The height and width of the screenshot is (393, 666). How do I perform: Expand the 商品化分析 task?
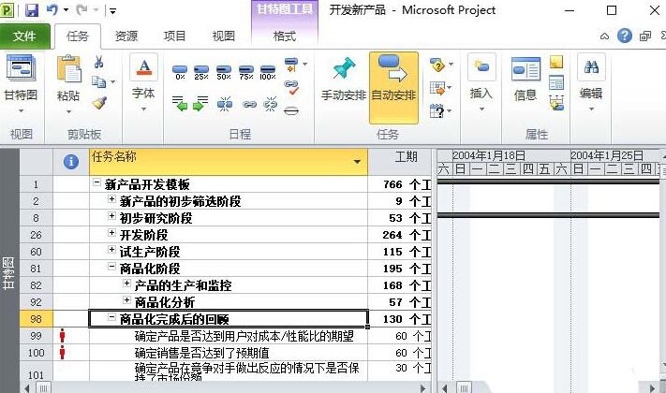point(126,300)
